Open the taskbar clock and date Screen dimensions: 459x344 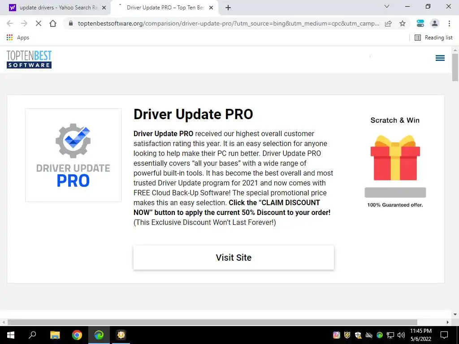pos(420,335)
